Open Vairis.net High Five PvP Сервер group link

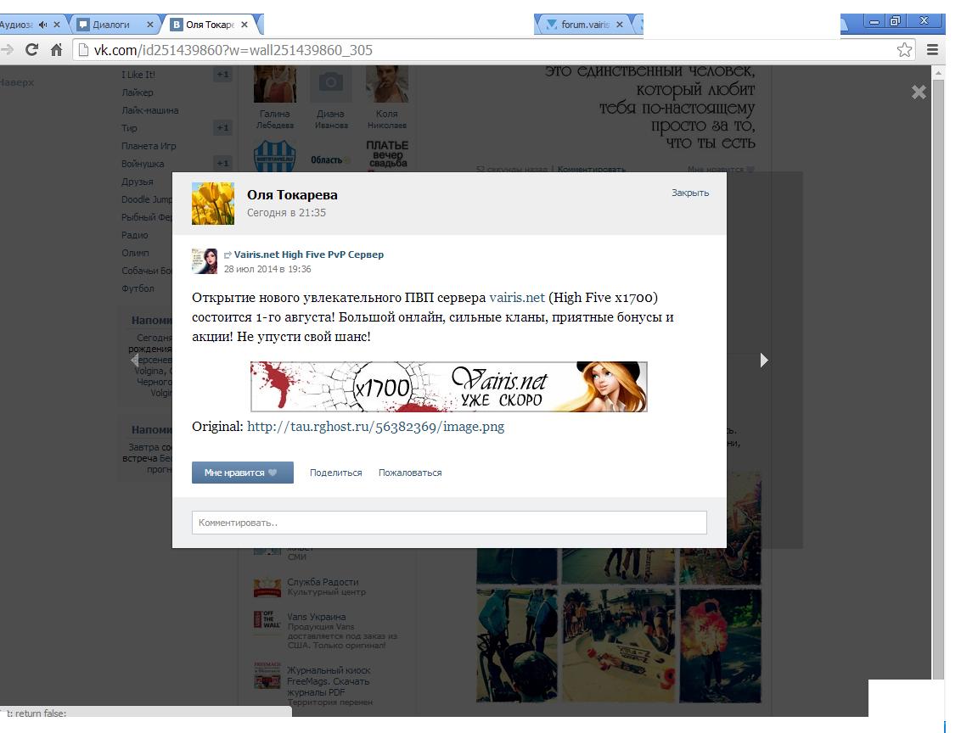point(309,255)
